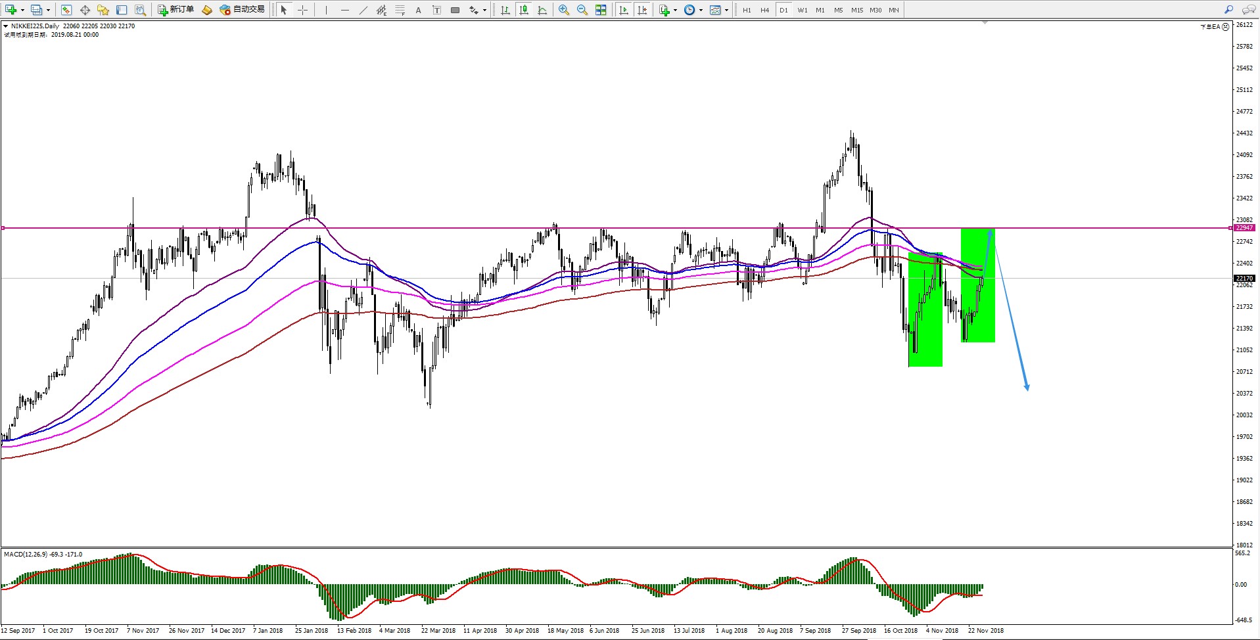This screenshot has height=640, width=1260.
Task: Toggle the Terminal panel icon
Action: coord(122,10)
